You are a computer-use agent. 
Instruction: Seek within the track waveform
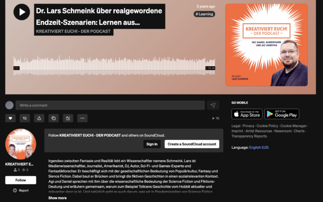[114, 66]
